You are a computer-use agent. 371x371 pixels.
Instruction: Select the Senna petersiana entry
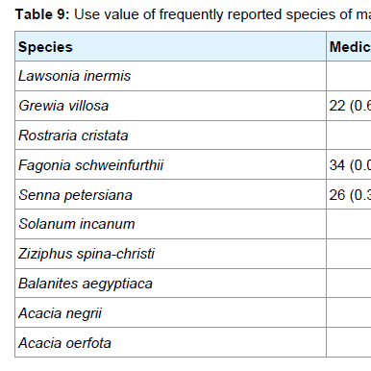pos(75,195)
